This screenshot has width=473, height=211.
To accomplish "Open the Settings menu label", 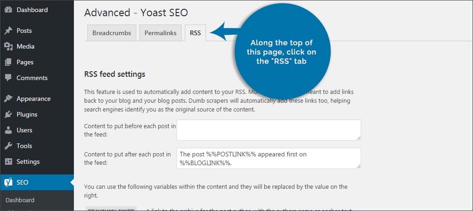I will 28,162.
